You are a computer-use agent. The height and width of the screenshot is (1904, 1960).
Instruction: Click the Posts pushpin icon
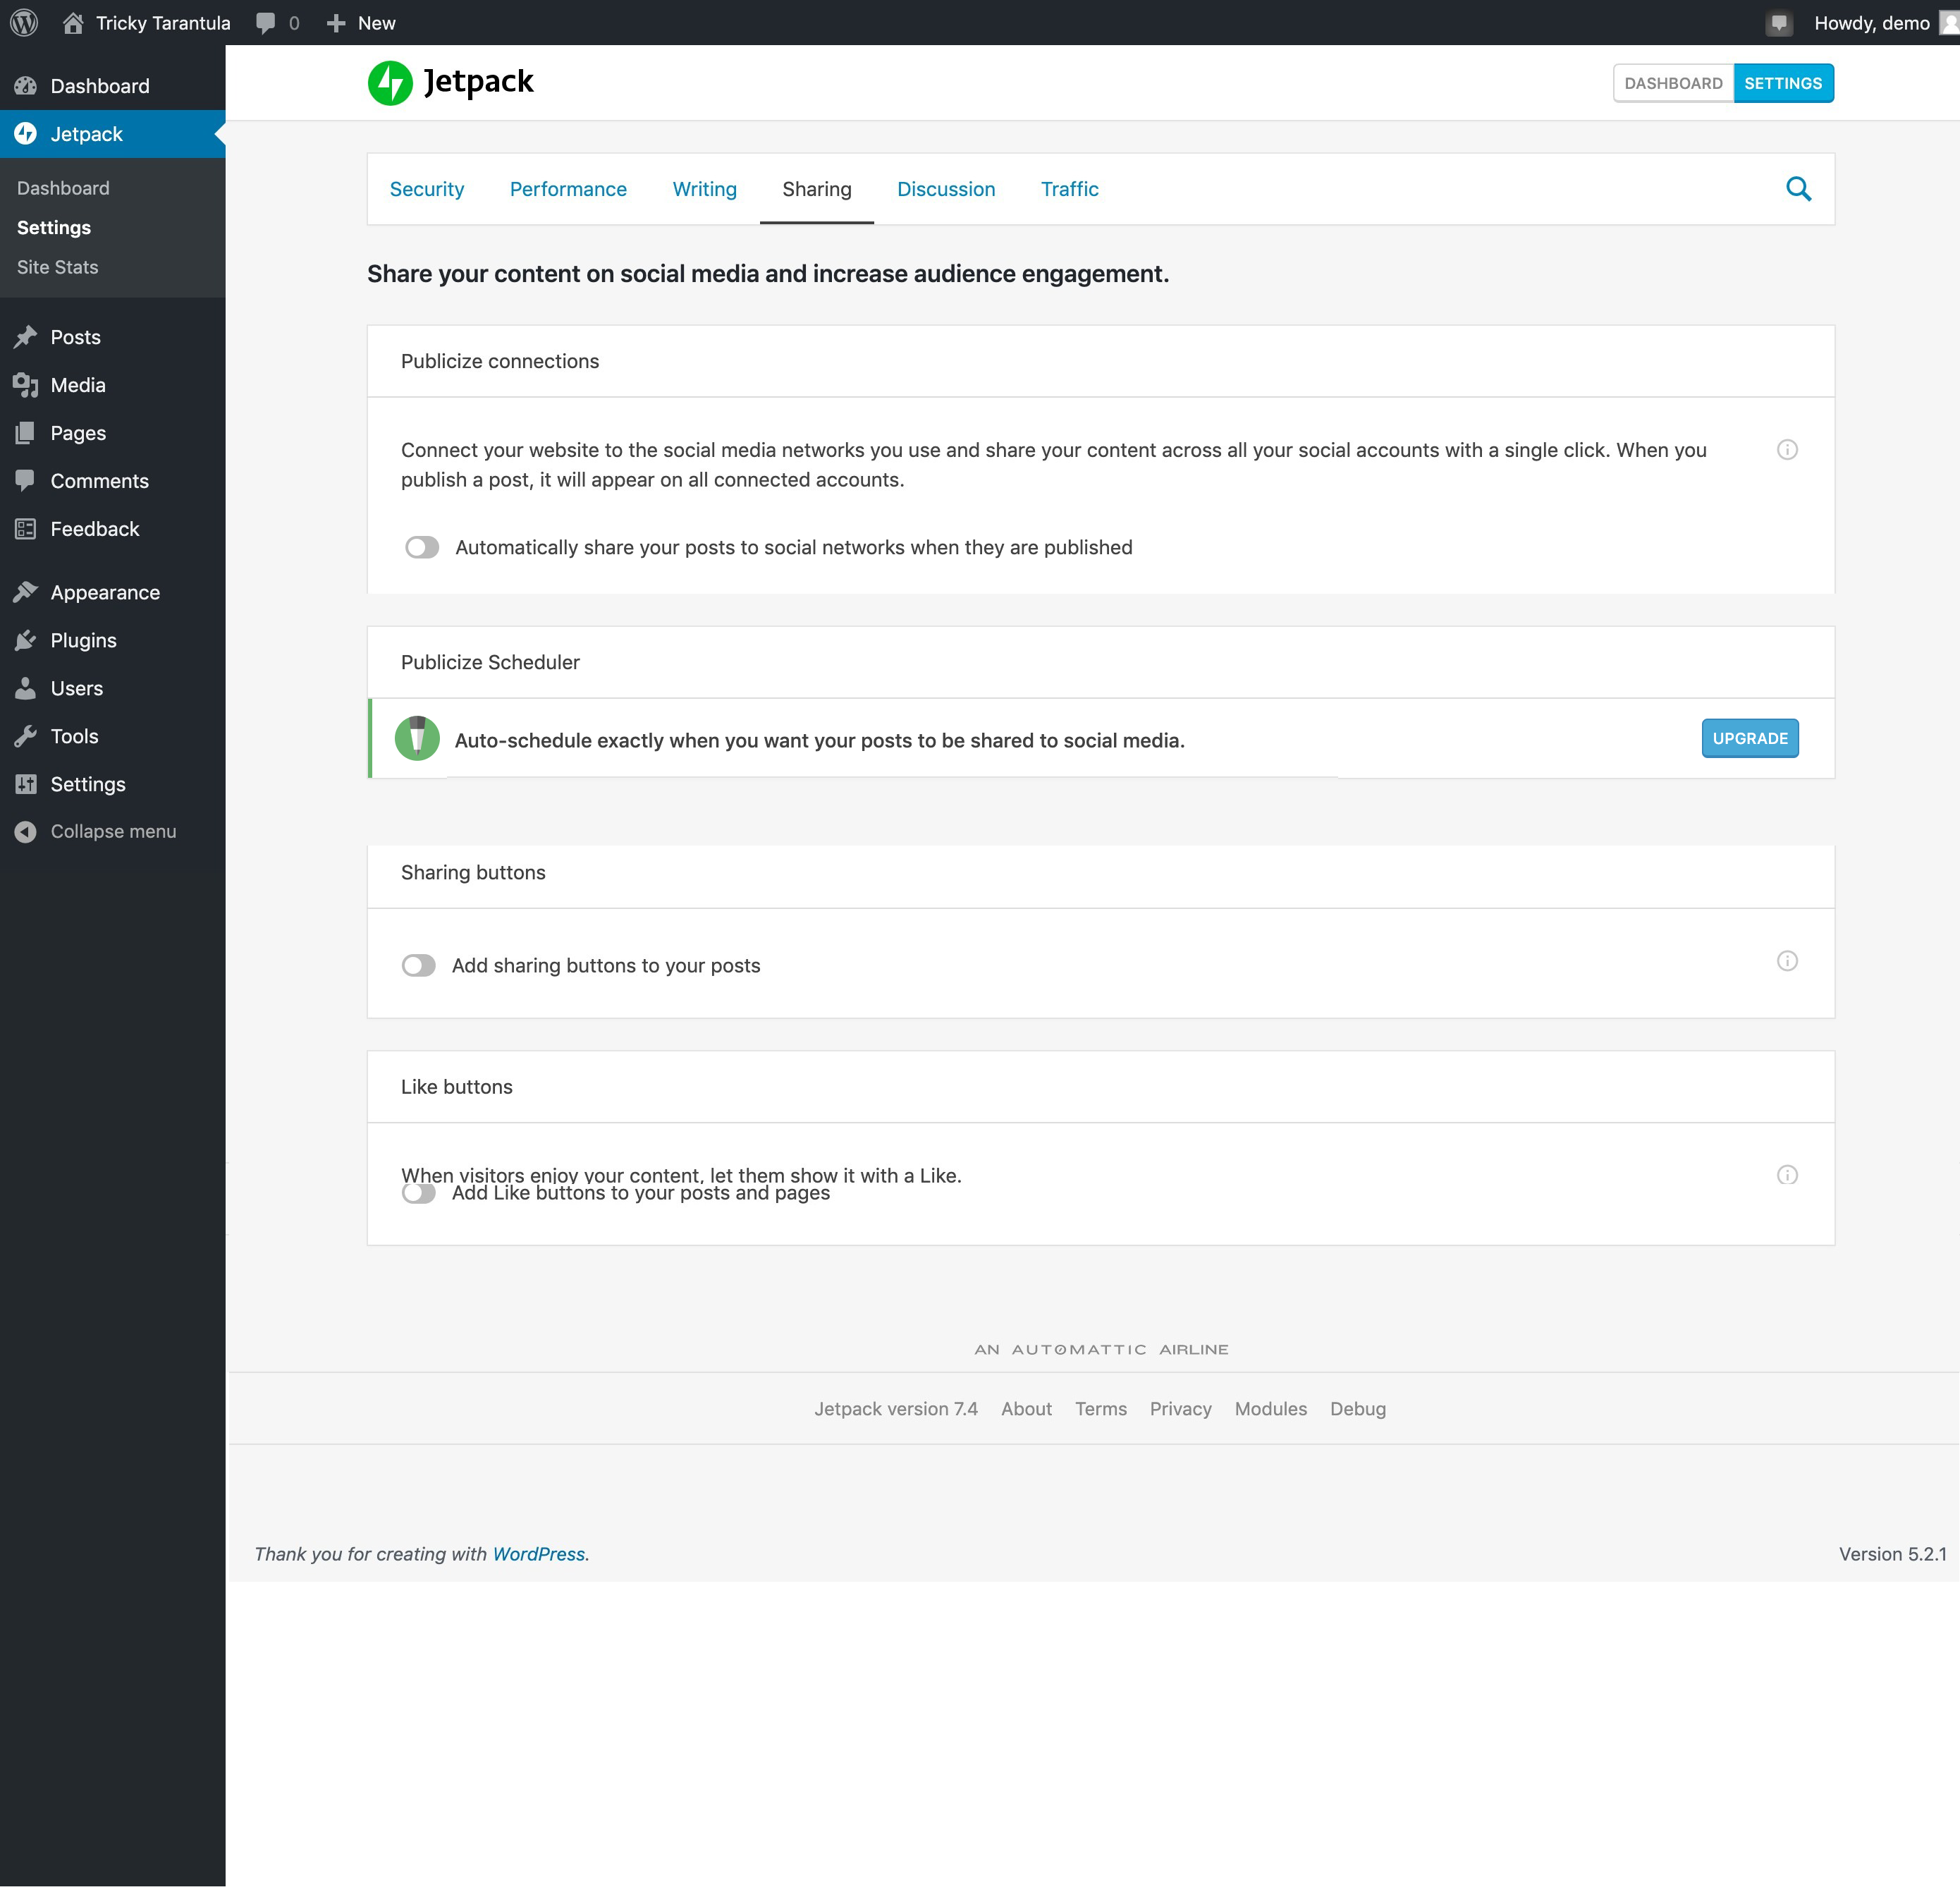point(26,337)
